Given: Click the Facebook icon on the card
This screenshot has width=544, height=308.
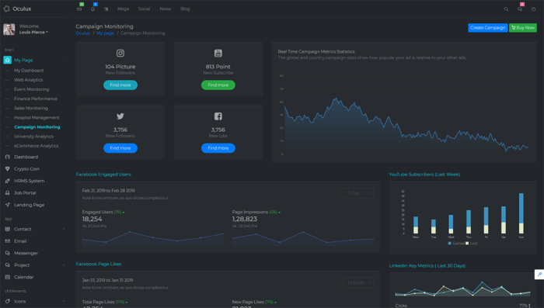Looking at the screenshot, I should pyautogui.click(x=218, y=116).
